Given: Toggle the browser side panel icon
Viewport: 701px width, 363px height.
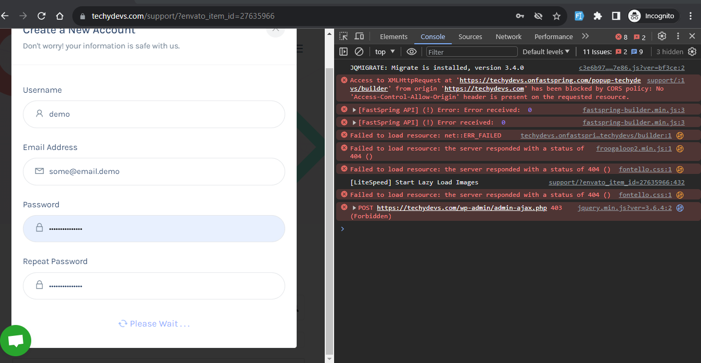Looking at the screenshot, I should 616,16.
